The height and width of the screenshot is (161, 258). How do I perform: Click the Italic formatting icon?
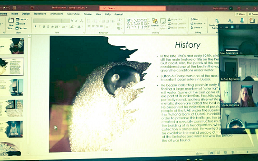39,27
